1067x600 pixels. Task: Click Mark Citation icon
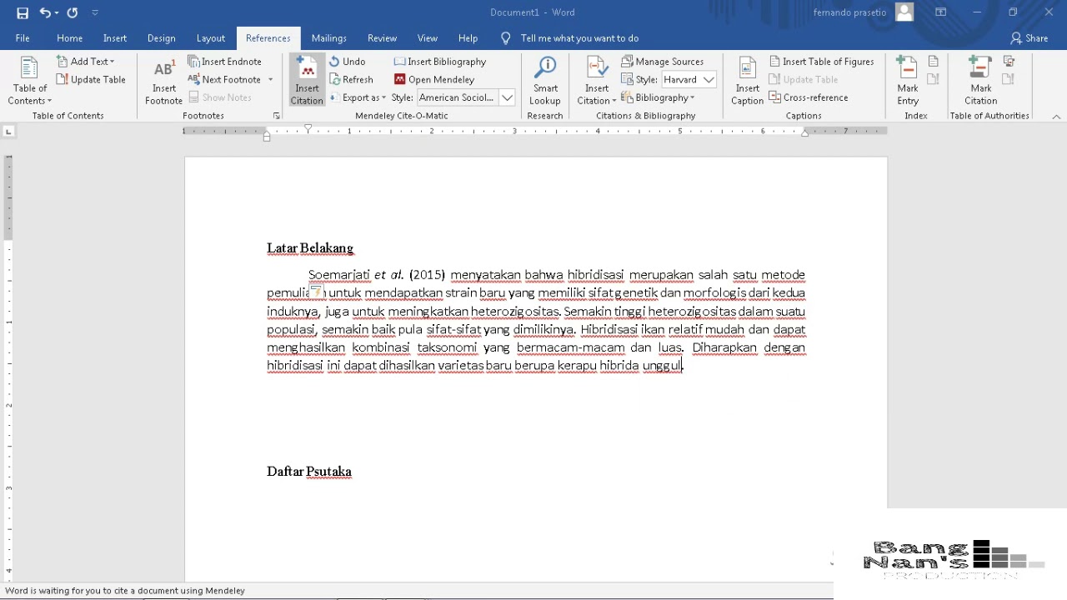click(981, 81)
